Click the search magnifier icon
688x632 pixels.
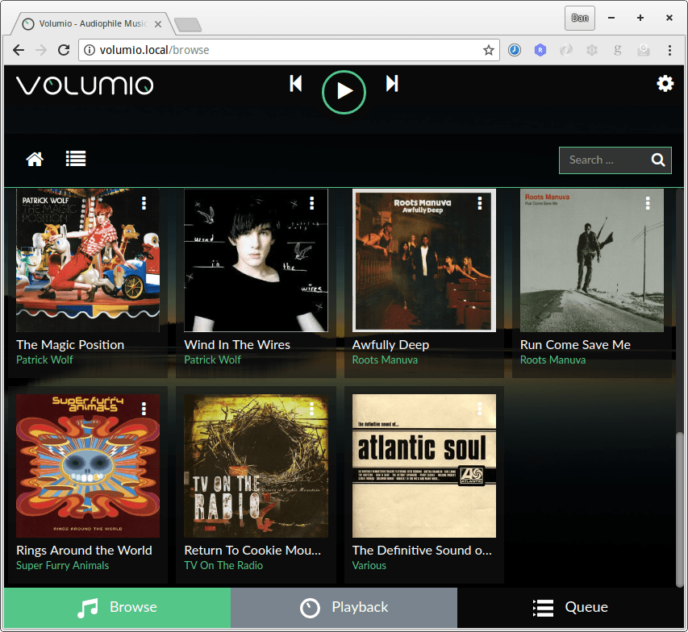pos(658,160)
